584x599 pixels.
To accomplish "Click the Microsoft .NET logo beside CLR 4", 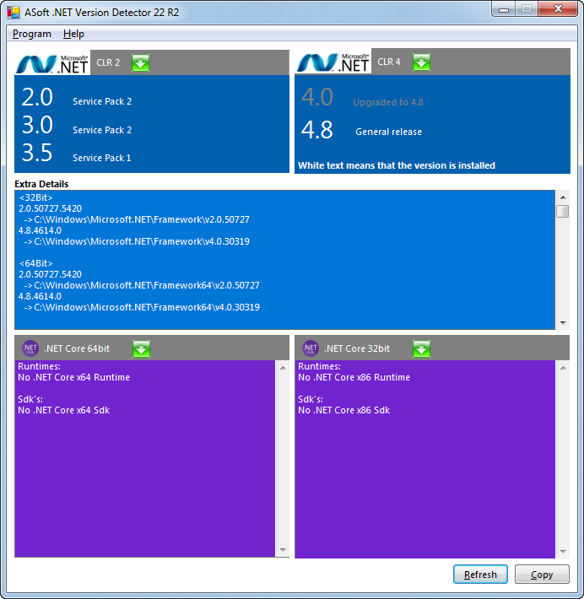I will [x=333, y=62].
